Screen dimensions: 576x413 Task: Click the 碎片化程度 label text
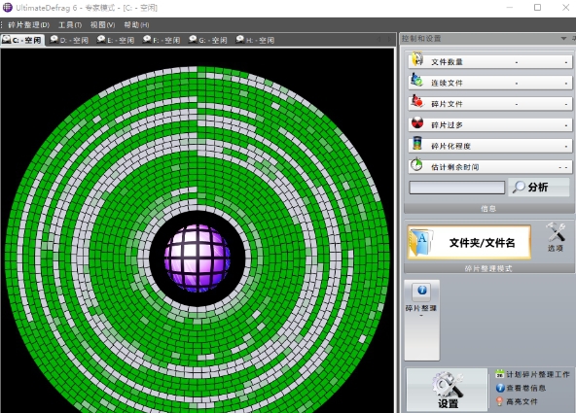[x=450, y=147]
